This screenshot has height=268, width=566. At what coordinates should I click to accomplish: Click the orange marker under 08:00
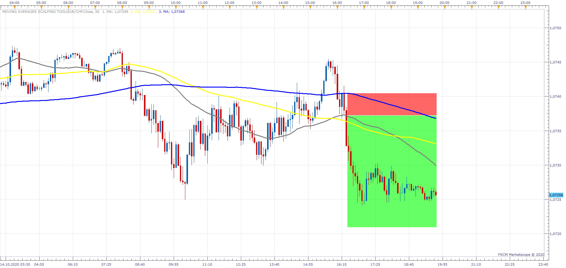tap(122, 7)
